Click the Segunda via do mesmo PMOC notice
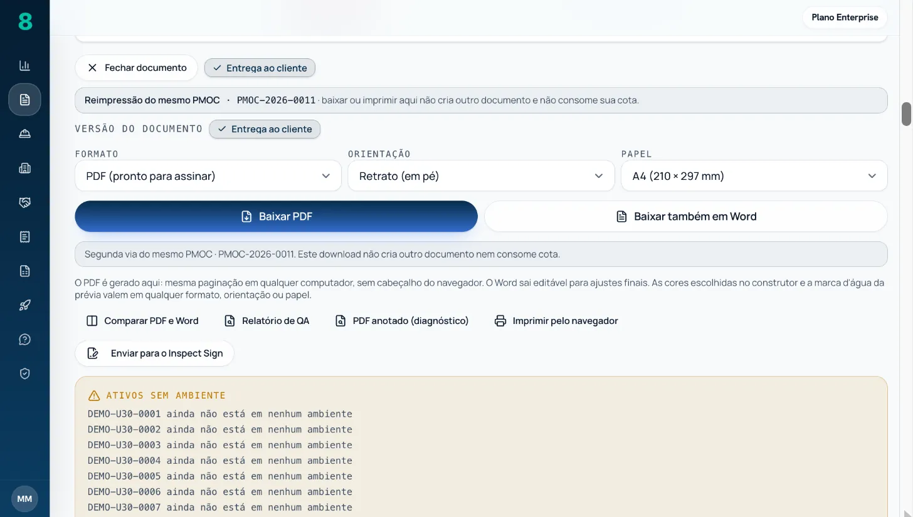This screenshot has height=517, width=913. (x=481, y=254)
